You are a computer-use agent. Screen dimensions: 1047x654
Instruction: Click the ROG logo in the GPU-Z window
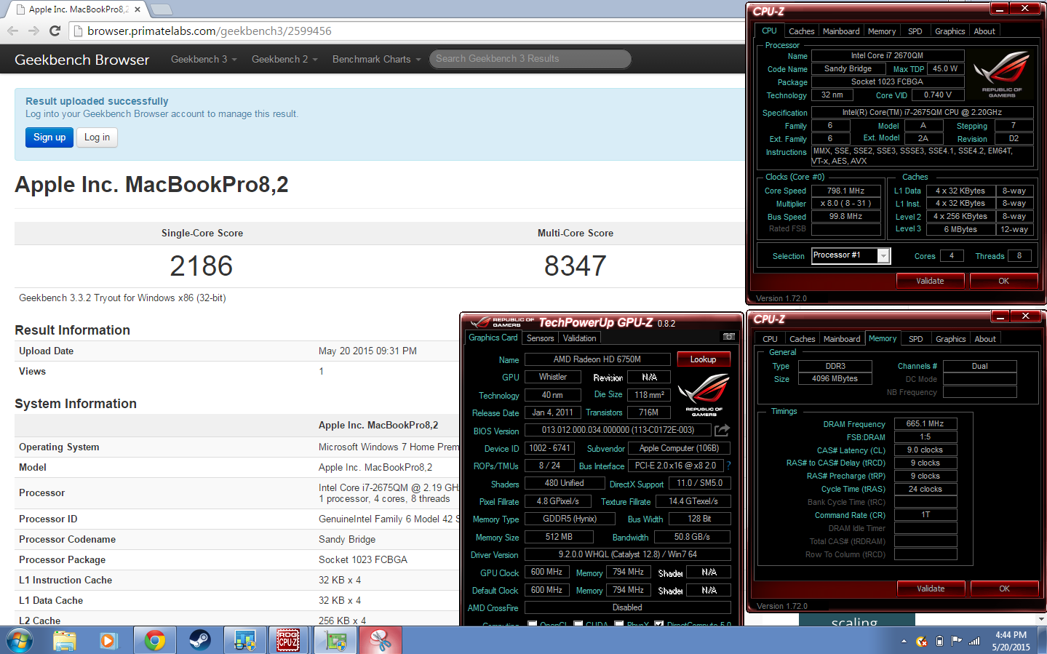pos(704,394)
